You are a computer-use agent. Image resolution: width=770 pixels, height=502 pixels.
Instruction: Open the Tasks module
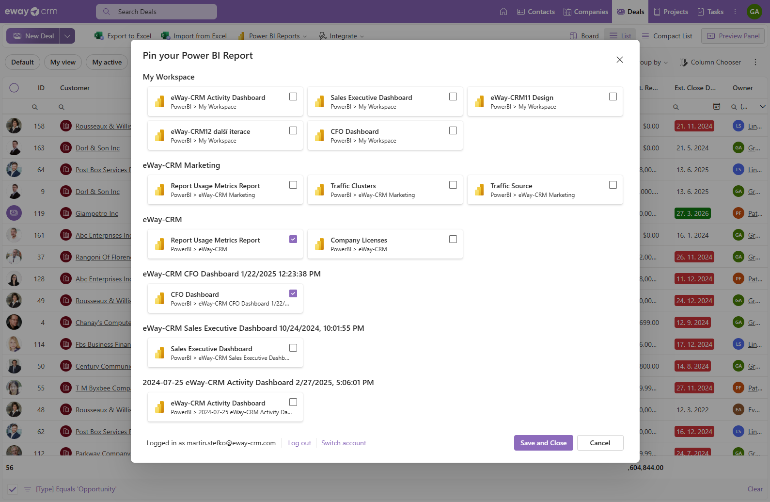710,12
